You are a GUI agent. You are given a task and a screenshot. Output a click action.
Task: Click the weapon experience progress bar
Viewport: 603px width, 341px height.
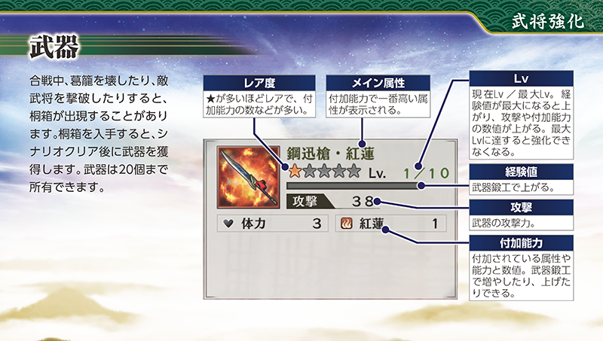[x=353, y=186]
